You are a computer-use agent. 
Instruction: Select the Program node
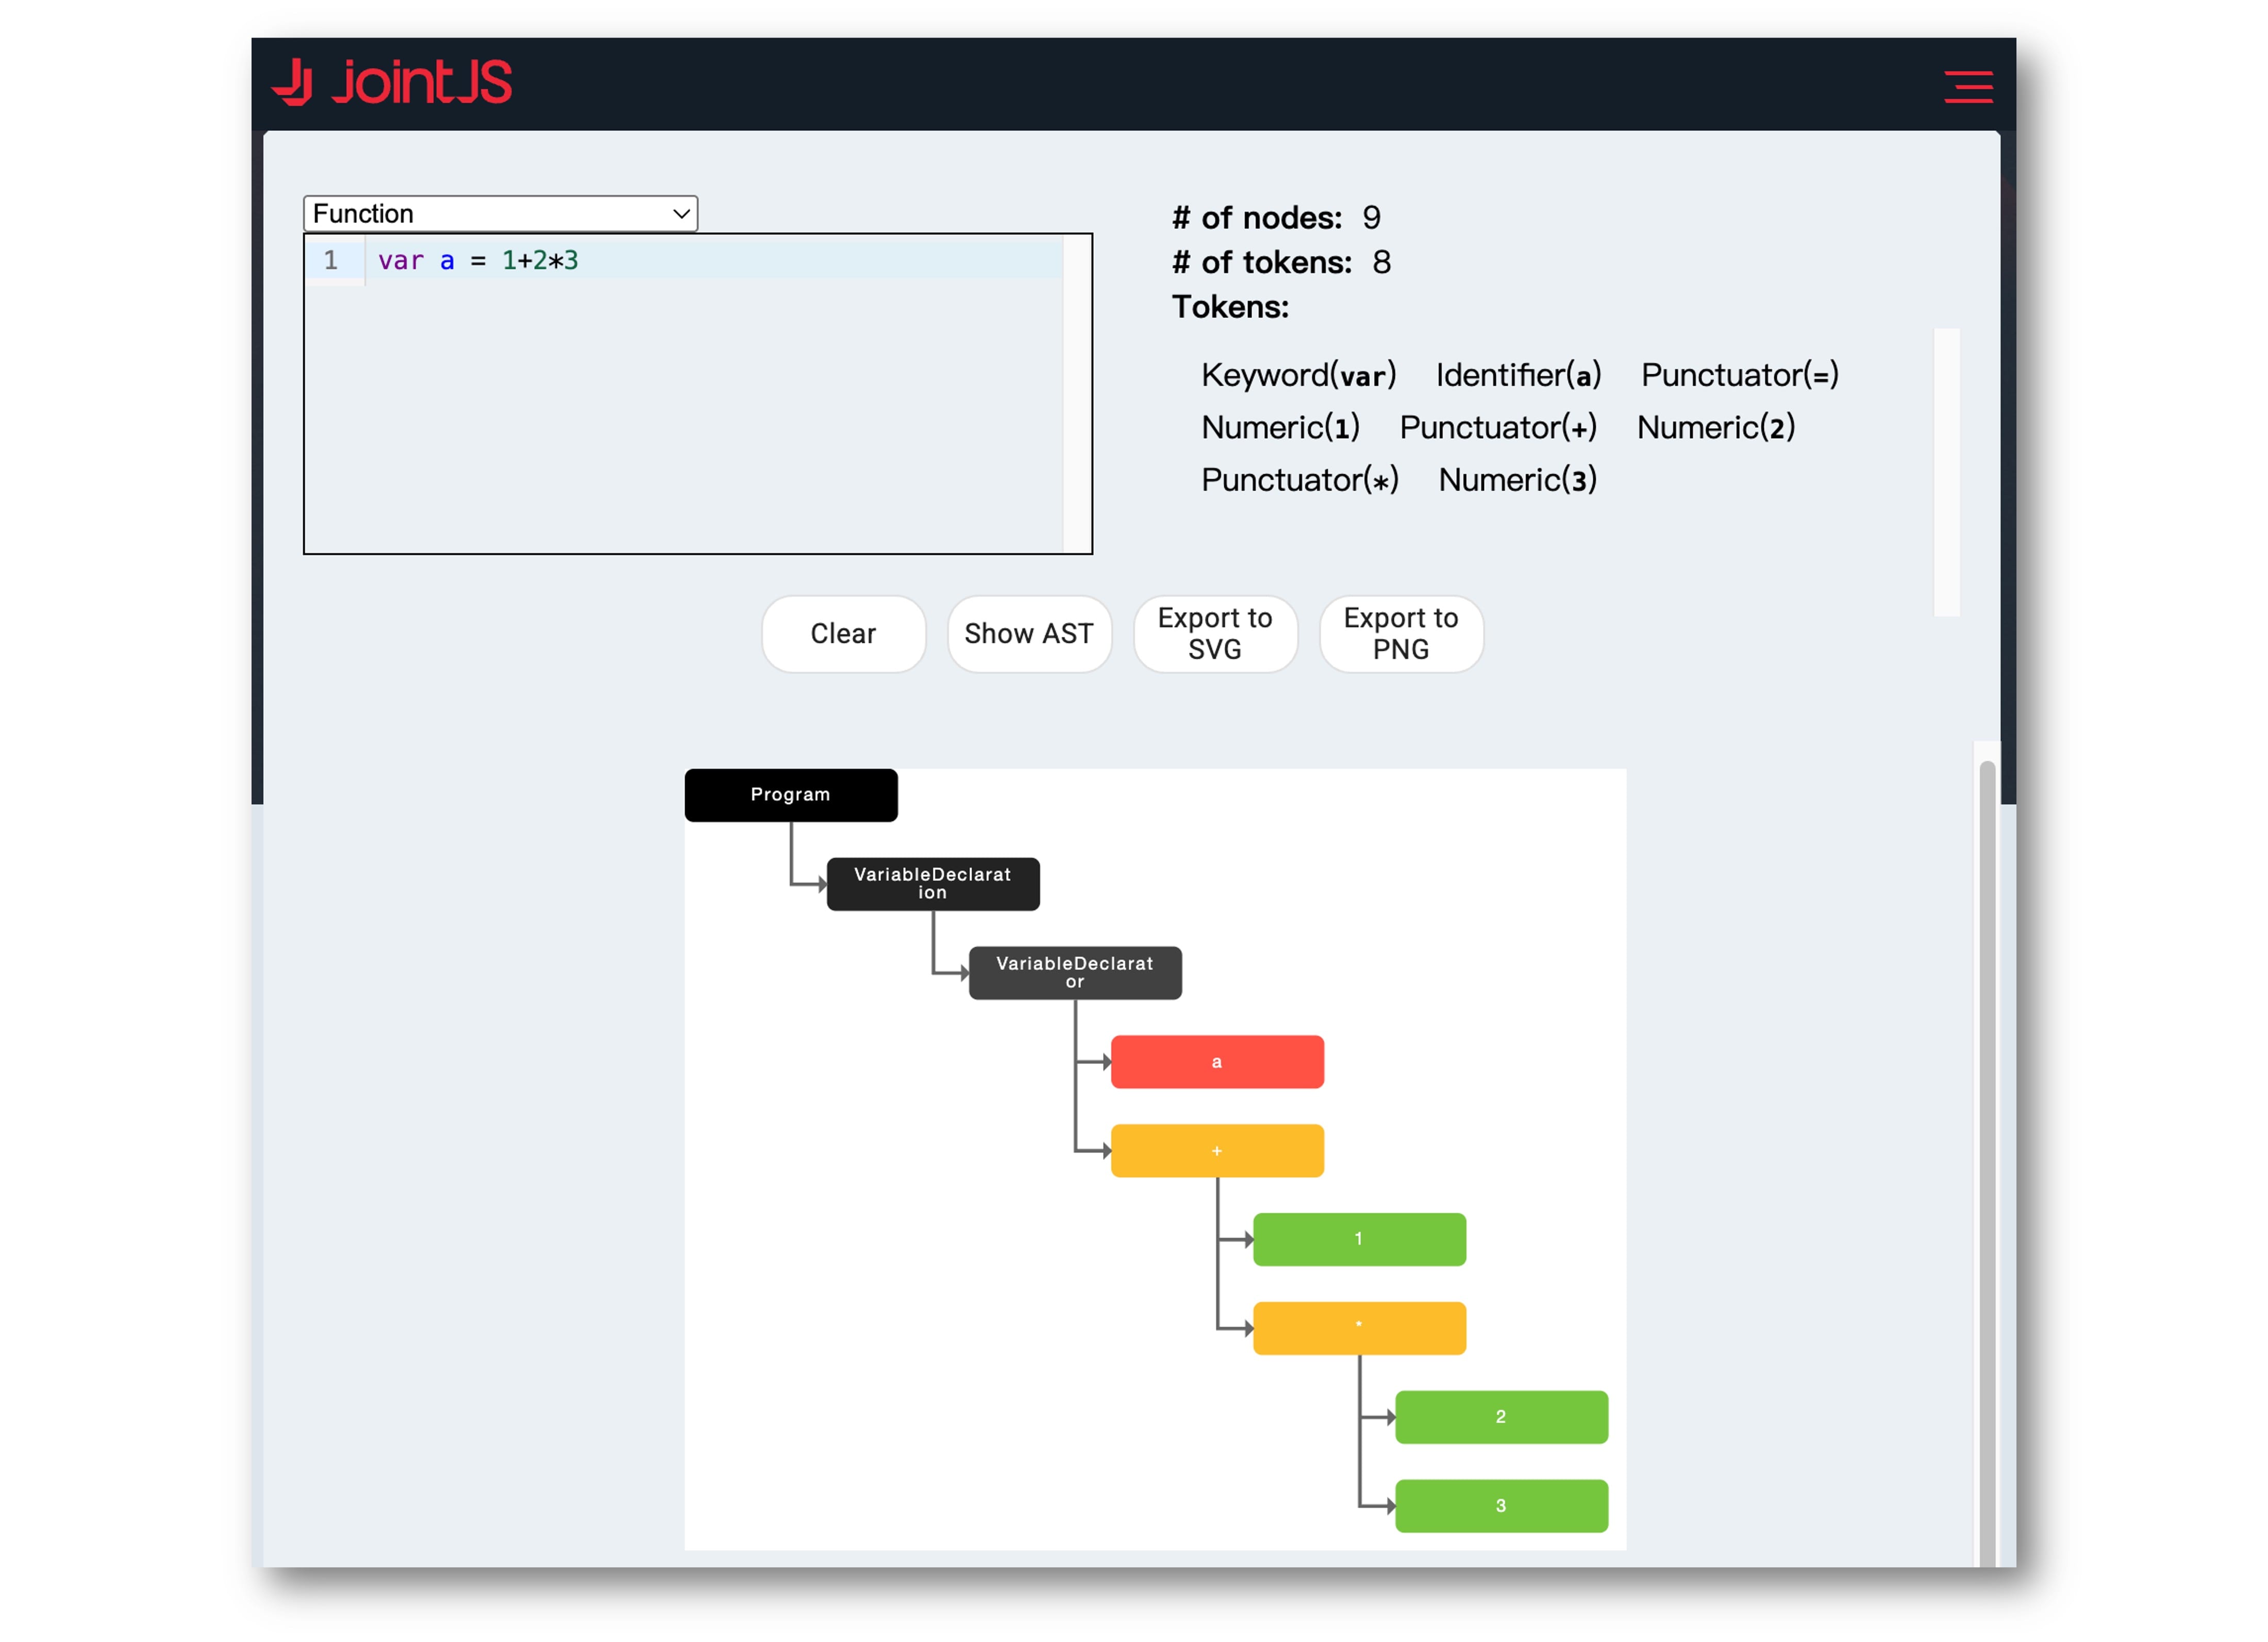(791, 795)
